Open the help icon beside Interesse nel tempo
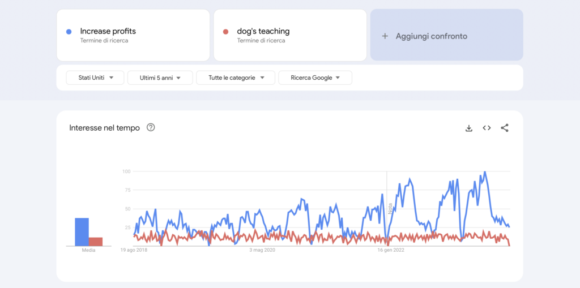 pyautogui.click(x=151, y=127)
